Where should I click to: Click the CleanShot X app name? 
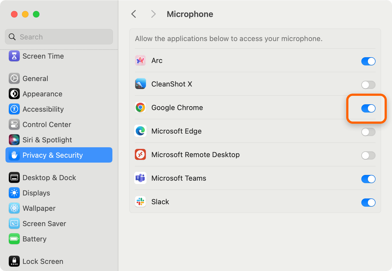click(172, 84)
